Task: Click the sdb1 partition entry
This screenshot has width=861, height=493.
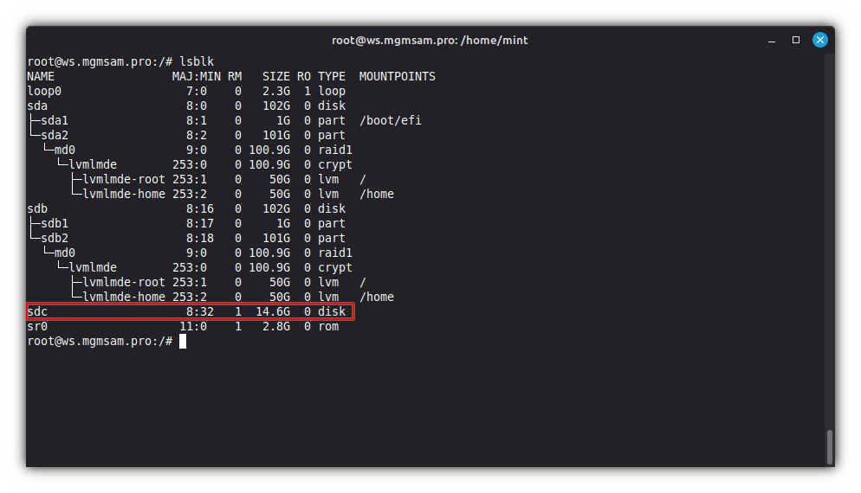Action: pyautogui.click(x=54, y=223)
